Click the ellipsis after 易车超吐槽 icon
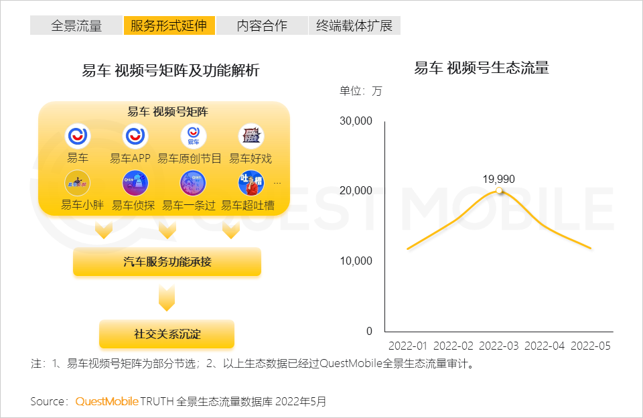Screen dimensions: 643x418 coord(277,183)
